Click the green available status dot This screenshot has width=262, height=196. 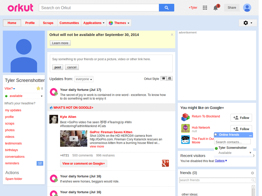tap(6, 96)
